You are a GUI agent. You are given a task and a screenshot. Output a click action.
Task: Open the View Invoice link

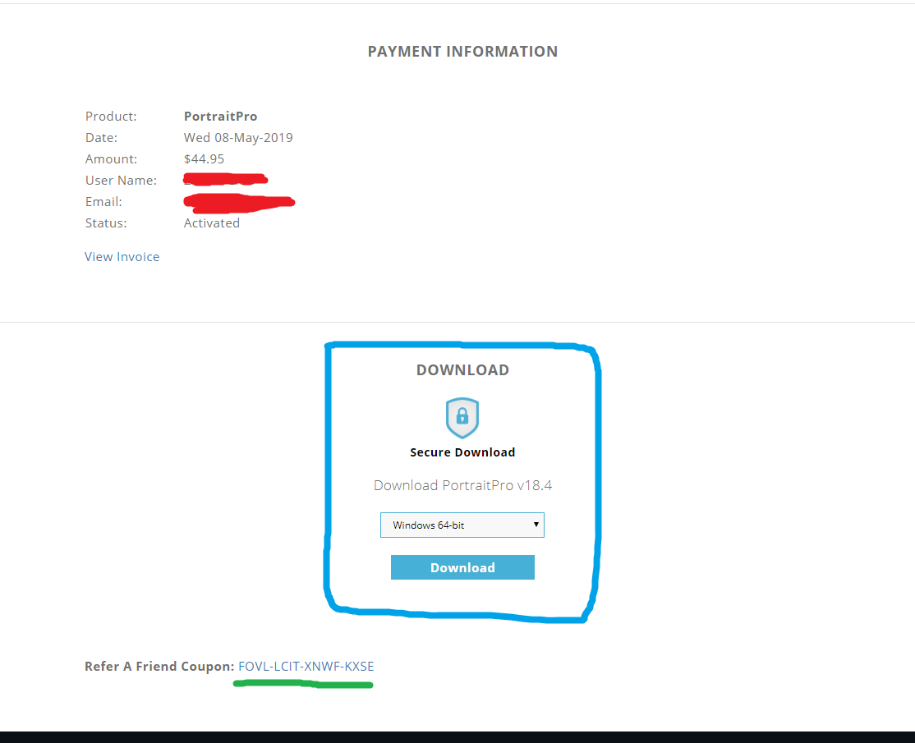(122, 257)
